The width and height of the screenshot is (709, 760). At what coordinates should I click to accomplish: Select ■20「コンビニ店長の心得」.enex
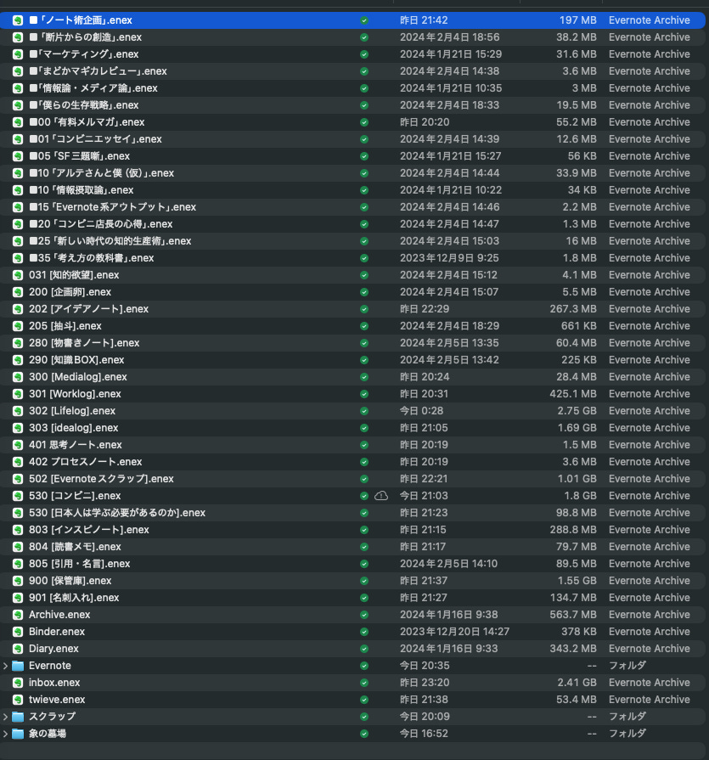[101, 224]
